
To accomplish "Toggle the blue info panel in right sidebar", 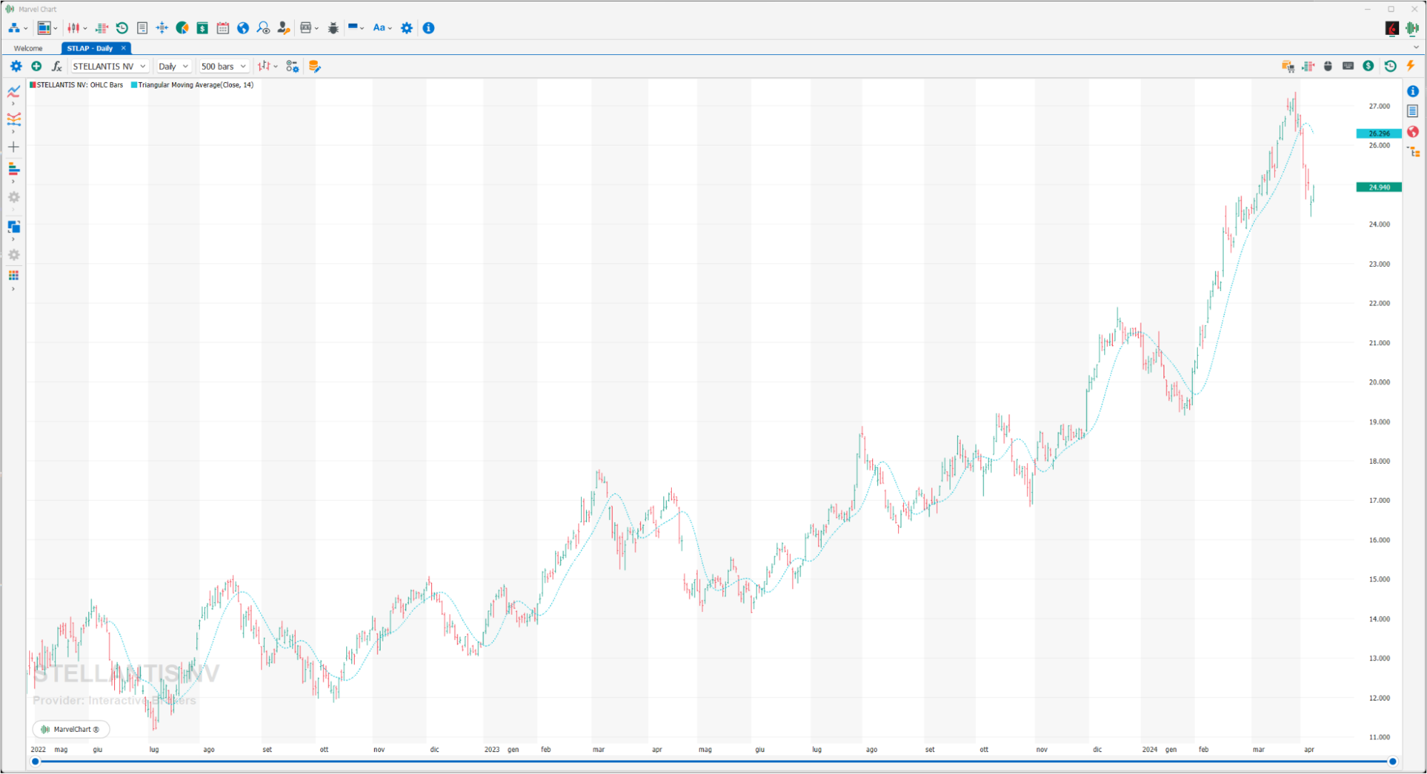I will (1413, 91).
